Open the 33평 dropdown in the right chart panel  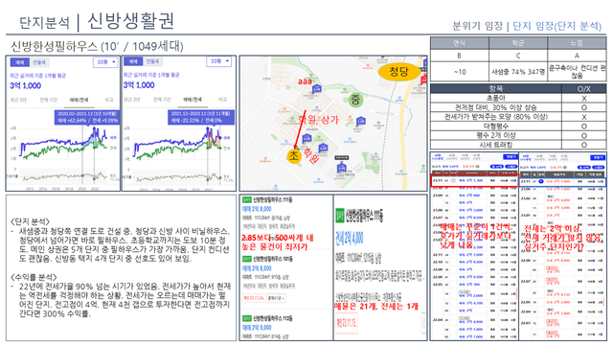218,61
